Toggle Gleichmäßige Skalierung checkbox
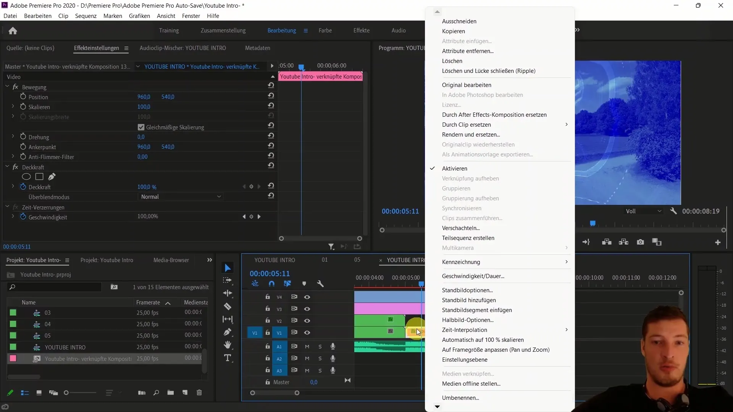This screenshot has height=412, width=733. click(x=141, y=127)
